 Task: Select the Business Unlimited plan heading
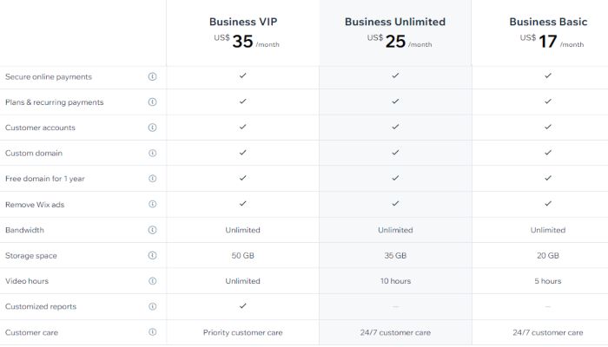(395, 22)
